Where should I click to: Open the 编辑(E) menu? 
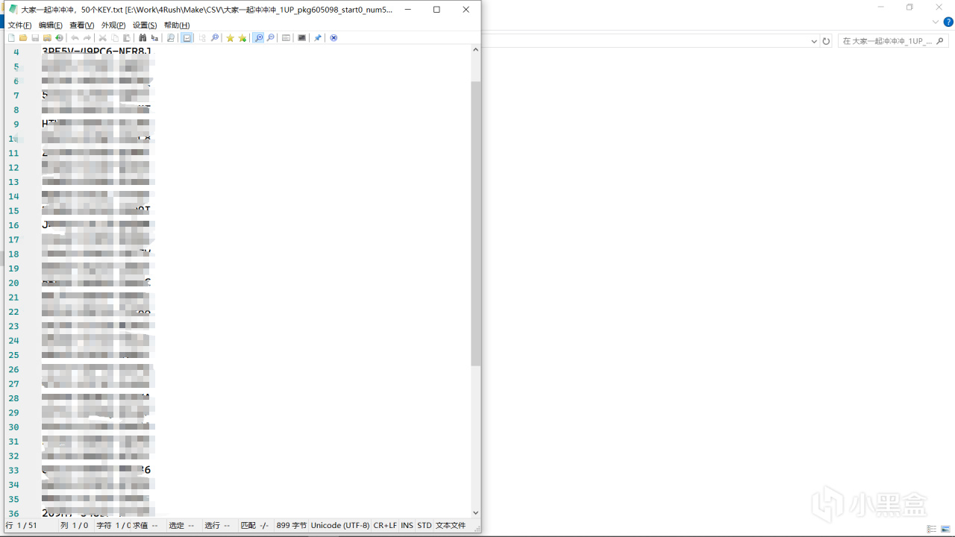tap(51, 25)
